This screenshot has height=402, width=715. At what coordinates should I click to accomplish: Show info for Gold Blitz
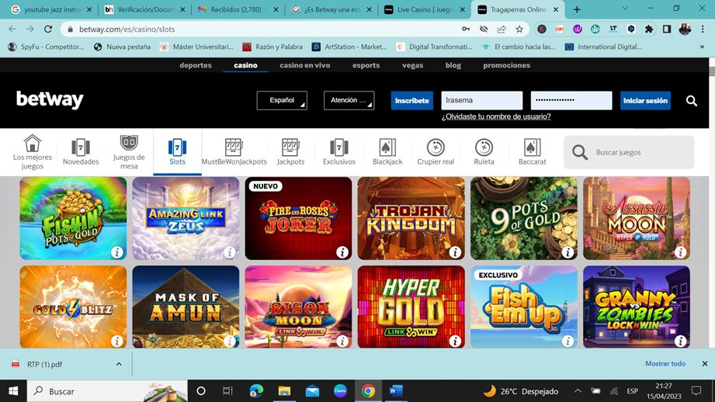[x=117, y=341]
